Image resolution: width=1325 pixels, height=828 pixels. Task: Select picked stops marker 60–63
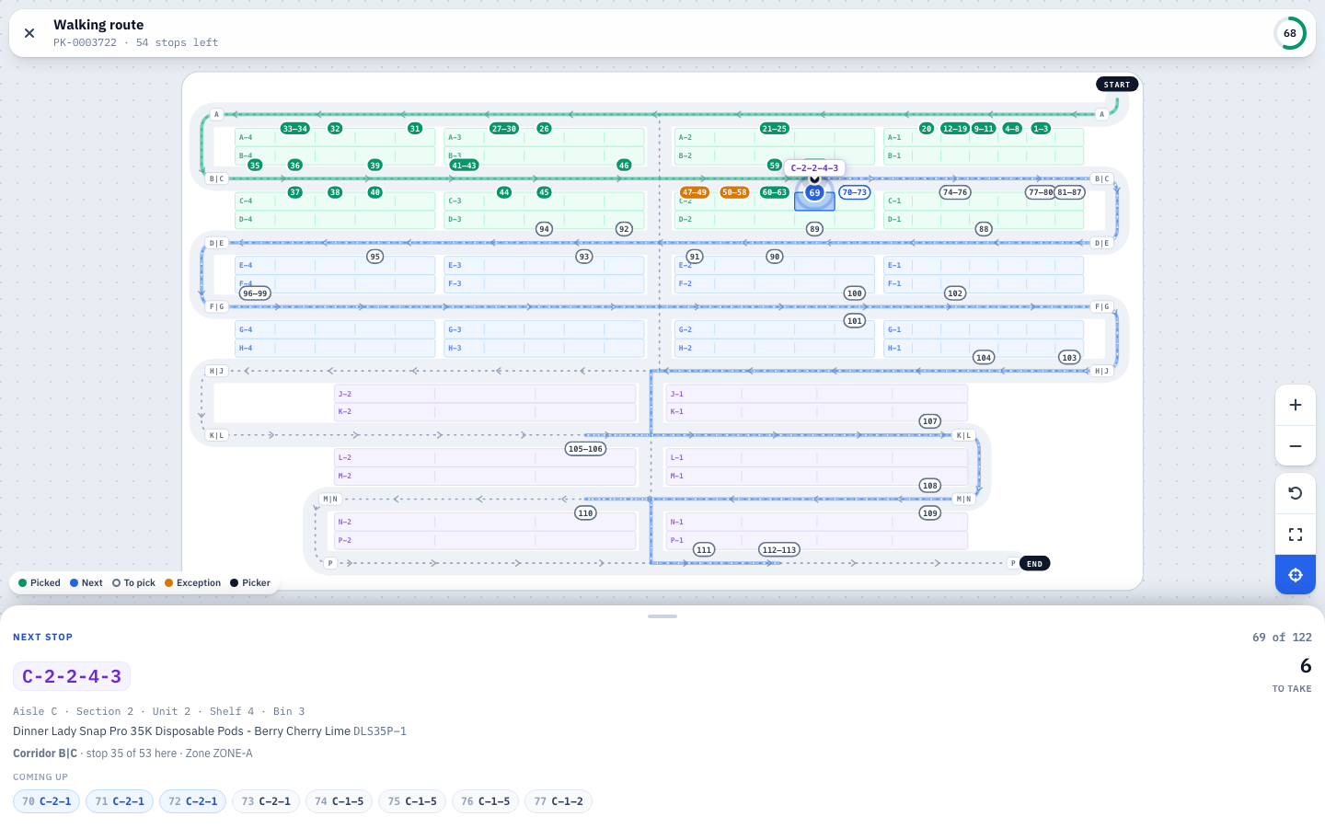tap(775, 192)
